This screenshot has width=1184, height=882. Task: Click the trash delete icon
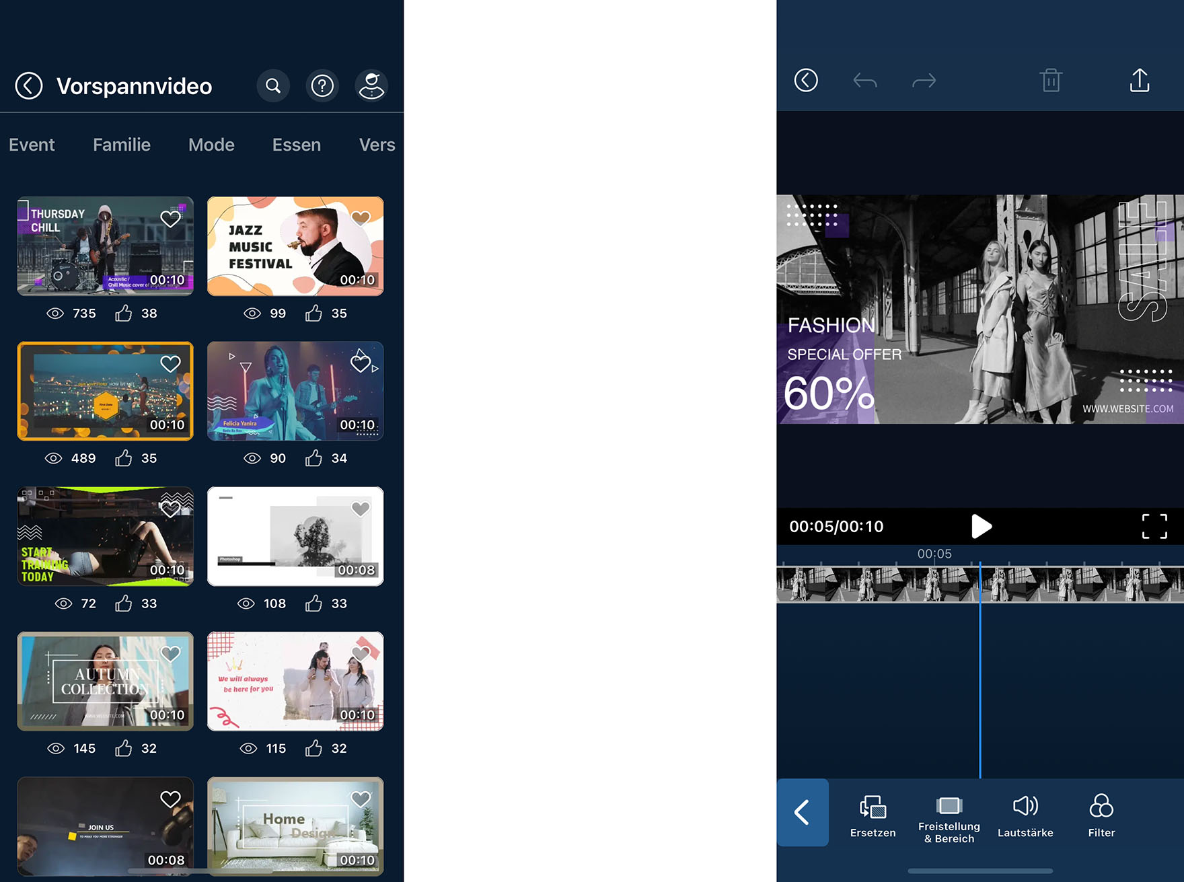point(1051,81)
